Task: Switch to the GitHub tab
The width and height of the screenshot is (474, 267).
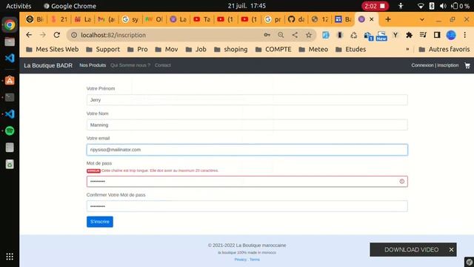Action: pyautogui.click(x=296, y=19)
